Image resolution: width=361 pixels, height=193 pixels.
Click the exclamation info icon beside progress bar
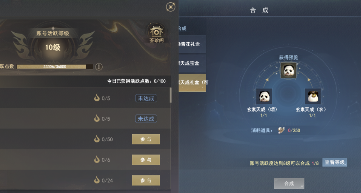[x=99, y=67]
